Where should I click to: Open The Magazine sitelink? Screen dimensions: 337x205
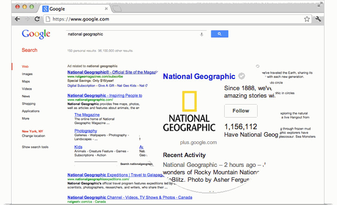click(x=87, y=115)
